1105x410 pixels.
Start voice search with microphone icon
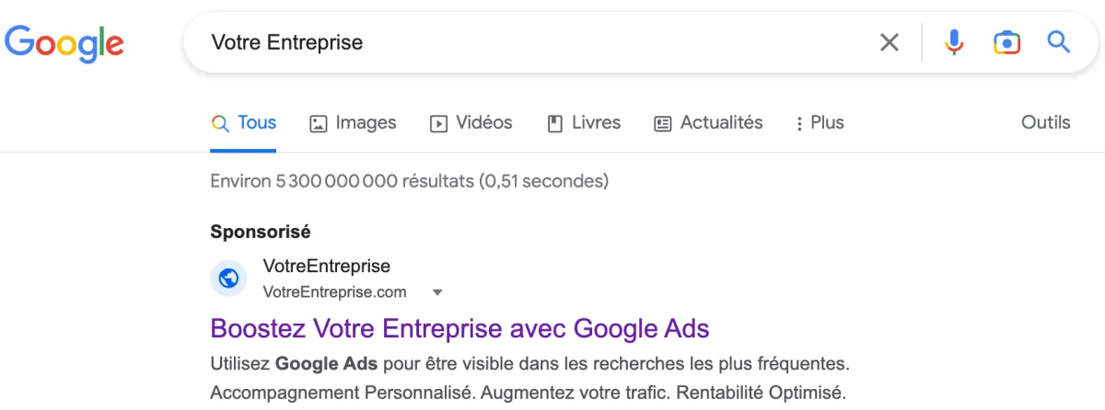pyautogui.click(x=955, y=42)
